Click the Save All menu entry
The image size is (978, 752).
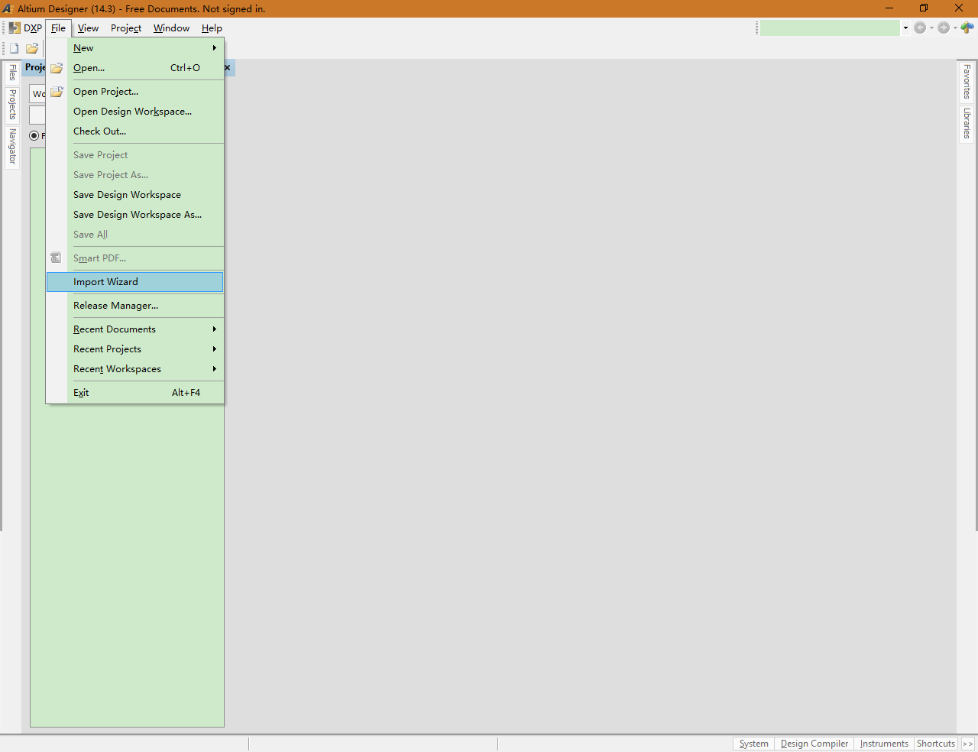pos(135,235)
